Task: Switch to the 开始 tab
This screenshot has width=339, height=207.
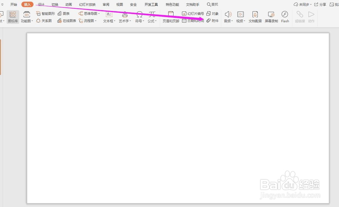Action: pos(14,4)
